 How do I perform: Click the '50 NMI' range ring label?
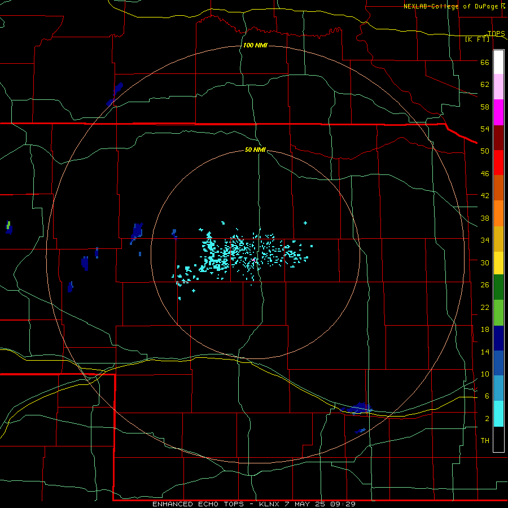(255, 150)
